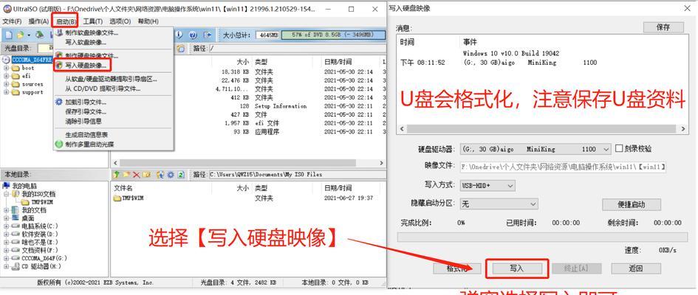Click the 返回 button
This screenshot has height=295, width=698.
pyautogui.click(x=636, y=268)
